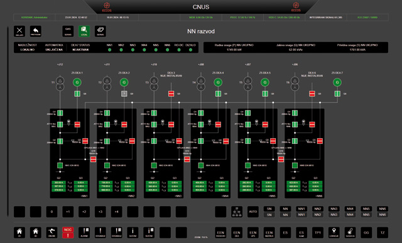Open the SUSTAV info icon without list symbol
402x243 pixels.
[133, 232]
